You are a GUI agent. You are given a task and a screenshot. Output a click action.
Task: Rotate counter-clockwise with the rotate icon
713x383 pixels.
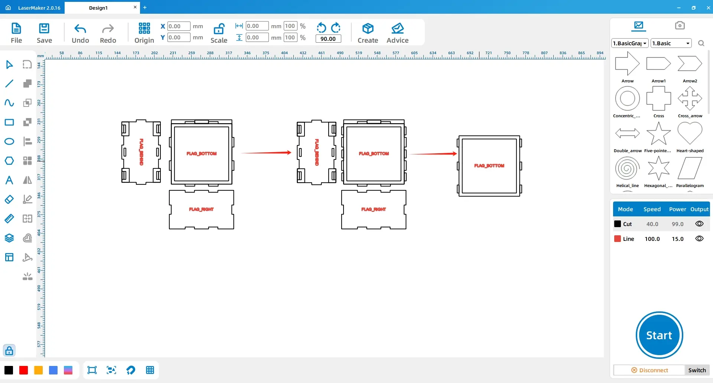pos(321,28)
